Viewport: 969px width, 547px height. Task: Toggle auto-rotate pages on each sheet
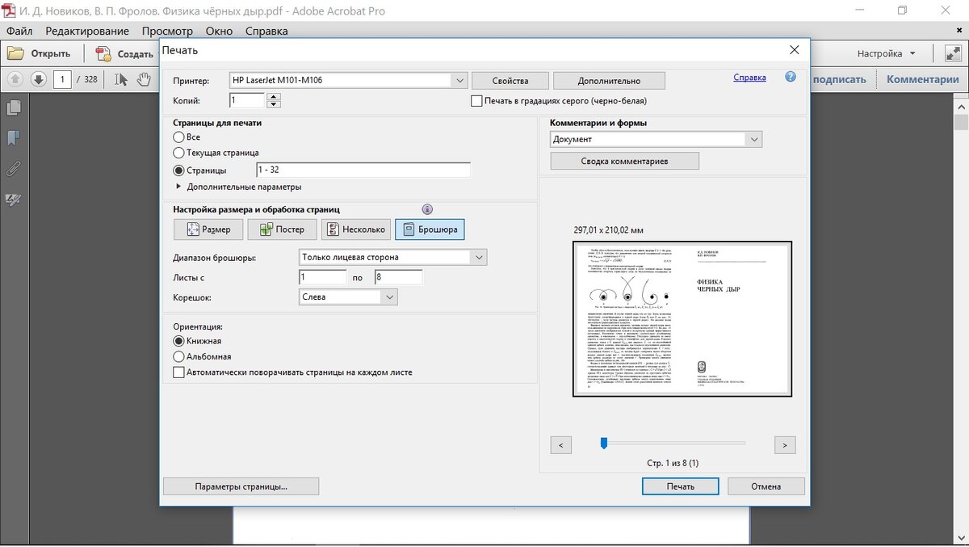coord(178,372)
